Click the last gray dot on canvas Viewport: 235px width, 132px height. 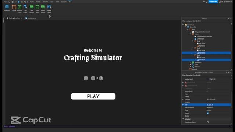(101, 78)
